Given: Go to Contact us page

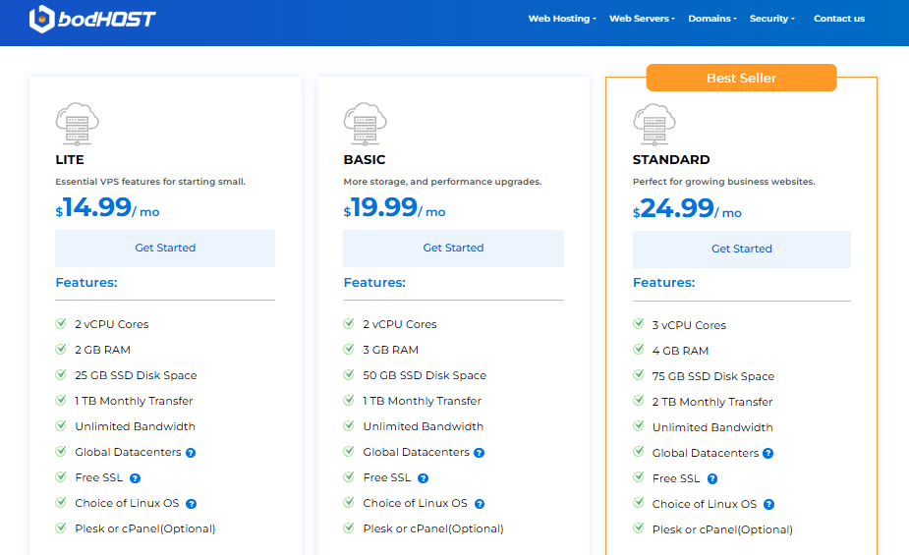Looking at the screenshot, I should (839, 19).
